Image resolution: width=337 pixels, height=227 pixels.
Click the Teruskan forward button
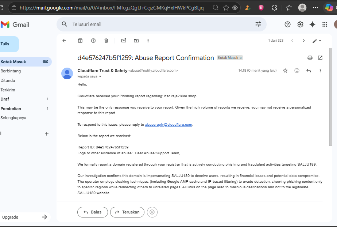point(127,212)
